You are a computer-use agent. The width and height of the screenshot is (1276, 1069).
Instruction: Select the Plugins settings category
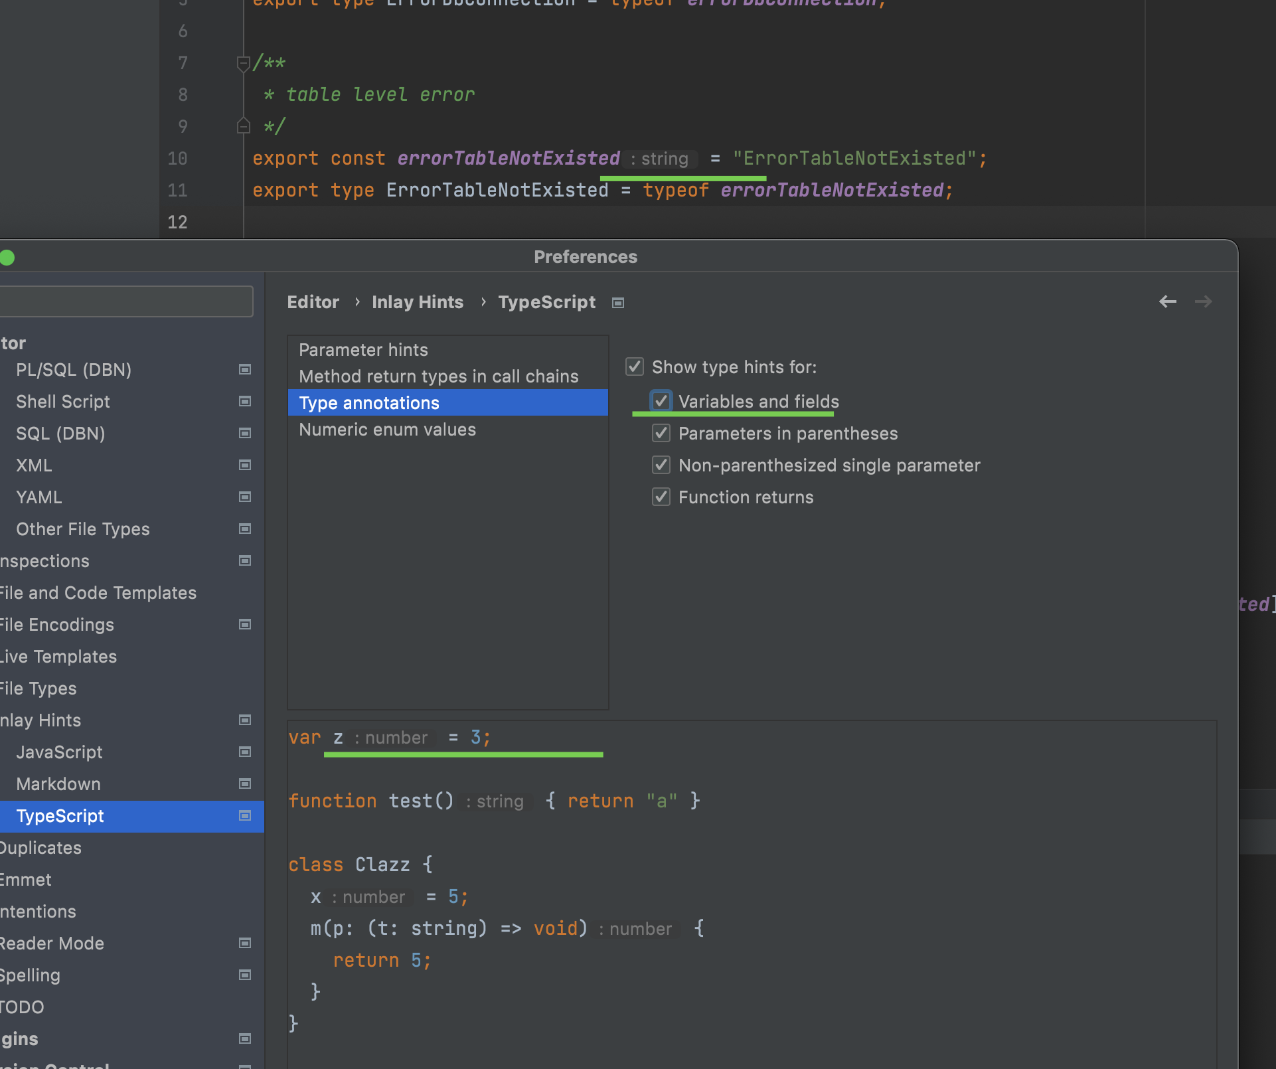click(19, 1039)
